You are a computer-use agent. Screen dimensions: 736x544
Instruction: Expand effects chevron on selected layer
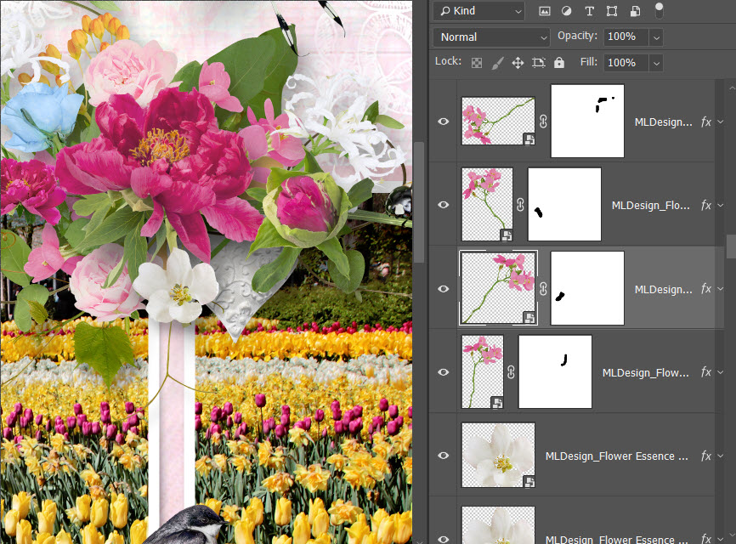tap(721, 289)
